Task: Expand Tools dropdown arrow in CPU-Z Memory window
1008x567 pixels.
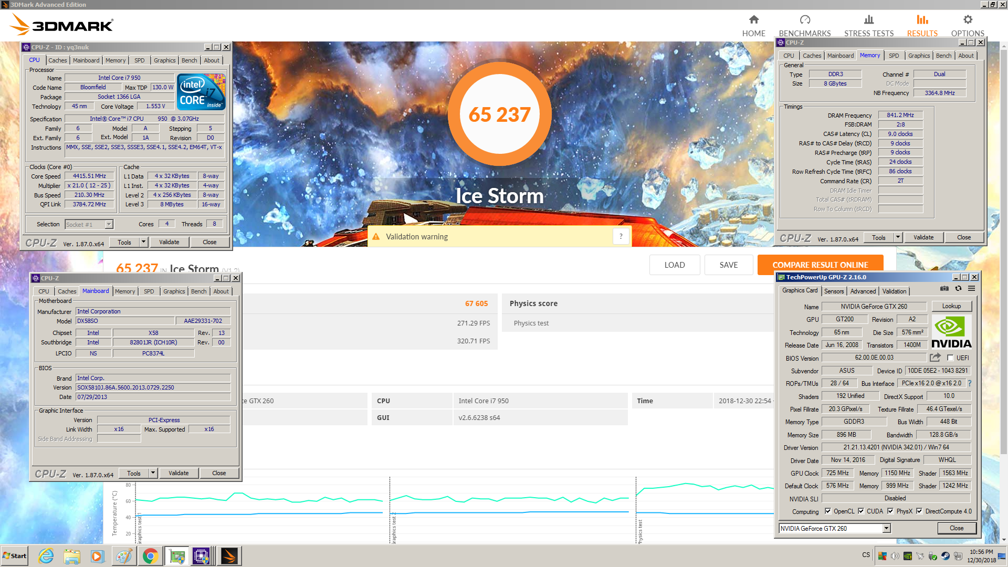Action: 898,237
